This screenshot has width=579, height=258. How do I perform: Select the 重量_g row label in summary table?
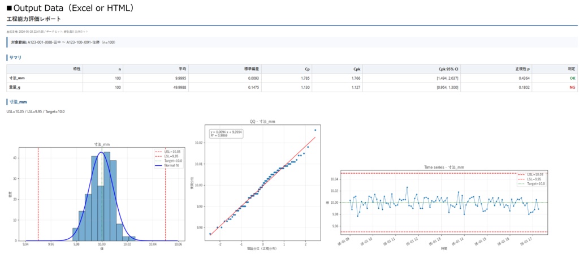(15, 87)
